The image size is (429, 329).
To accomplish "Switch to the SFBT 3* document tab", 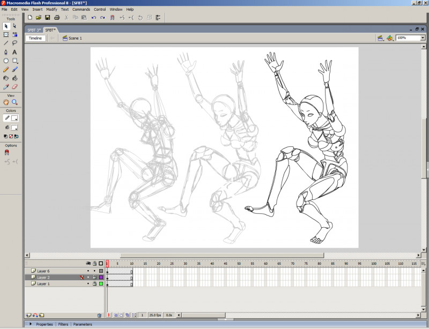I will (34, 30).
